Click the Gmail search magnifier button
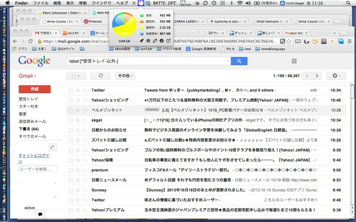This screenshot has width=356, height=222. click(239, 61)
